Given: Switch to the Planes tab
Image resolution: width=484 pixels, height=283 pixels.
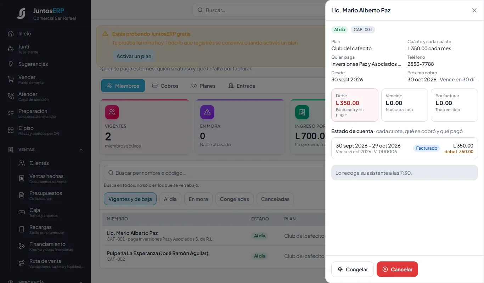Looking at the screenshot, I should [203, 86].
